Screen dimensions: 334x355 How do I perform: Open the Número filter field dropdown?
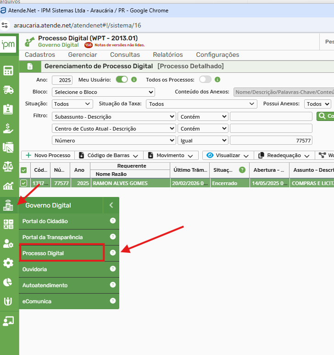[114, 141]
